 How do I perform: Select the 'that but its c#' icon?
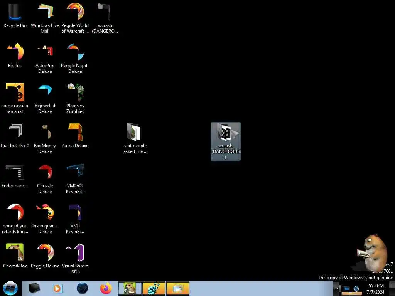[15, 136]
